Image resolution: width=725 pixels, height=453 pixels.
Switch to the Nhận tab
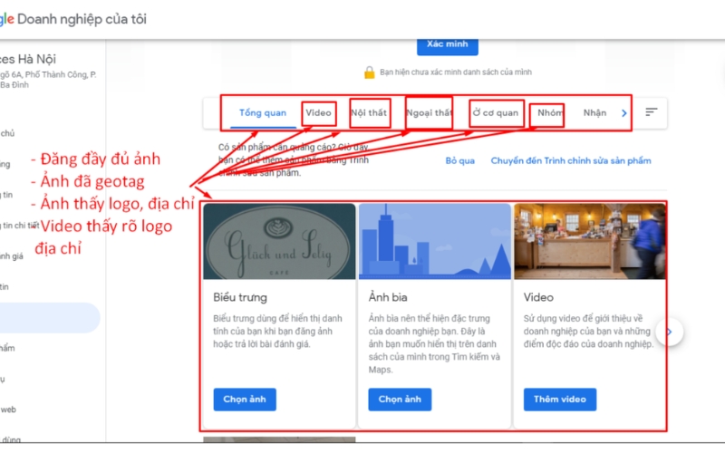[594, 113]
